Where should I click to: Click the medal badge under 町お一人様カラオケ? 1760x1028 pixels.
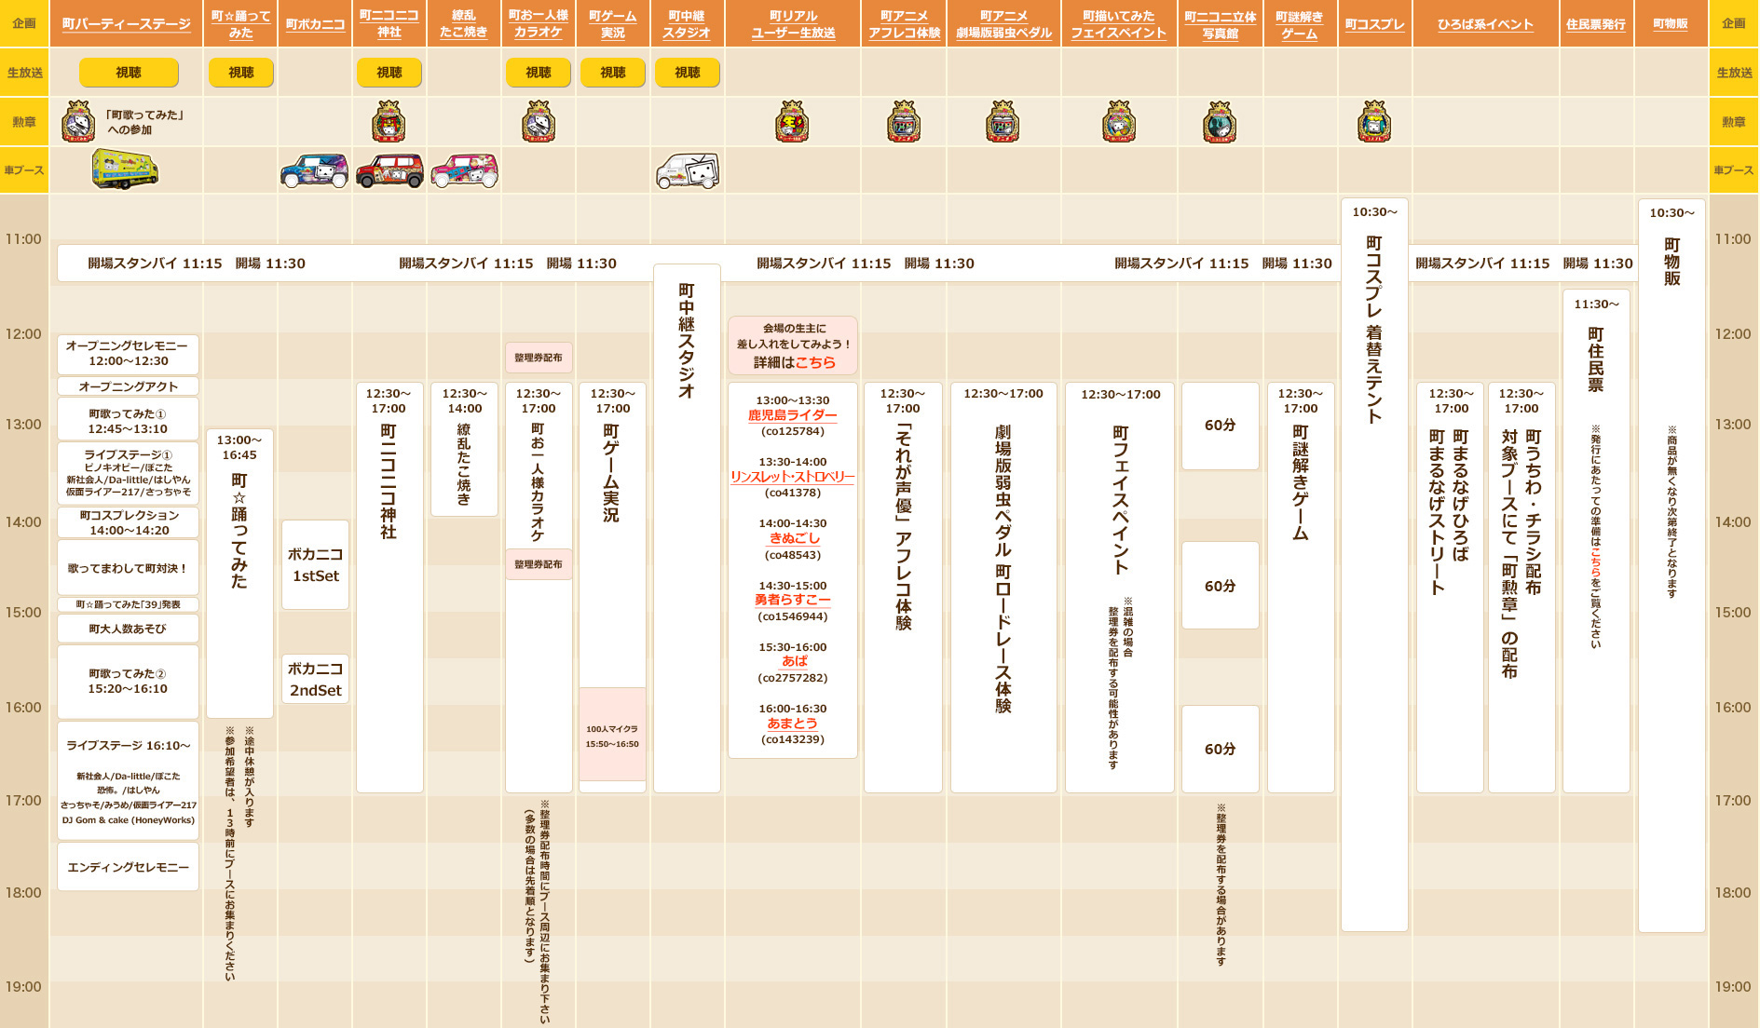pyautogui.click(x=539, y=122)
